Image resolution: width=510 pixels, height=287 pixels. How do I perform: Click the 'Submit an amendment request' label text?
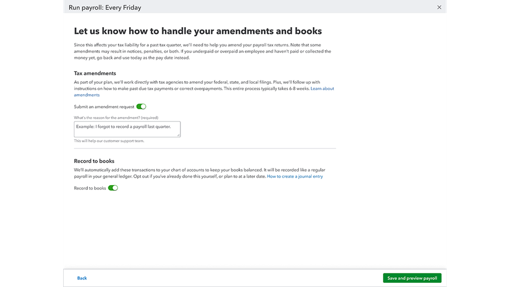104,107
